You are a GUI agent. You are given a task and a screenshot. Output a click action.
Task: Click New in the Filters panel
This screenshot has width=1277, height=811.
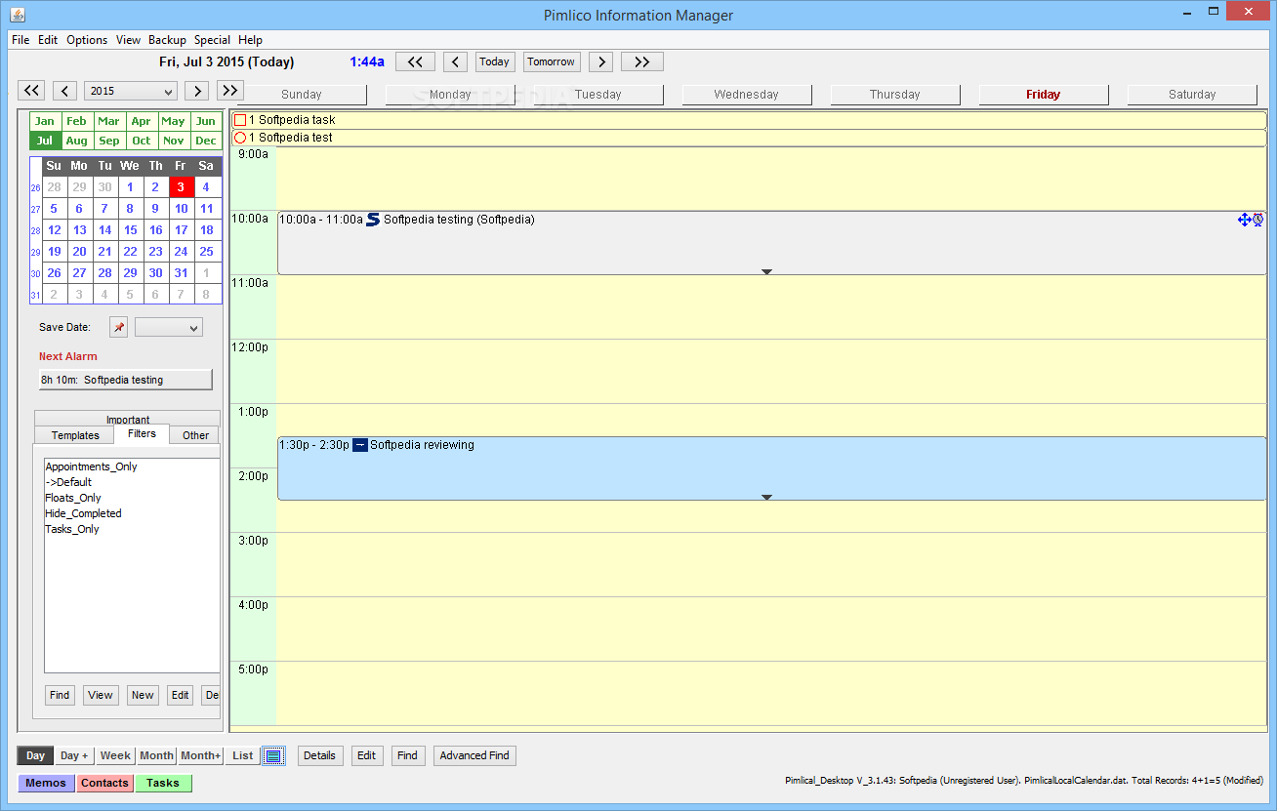pyautogui.click(x=143, y=695)
